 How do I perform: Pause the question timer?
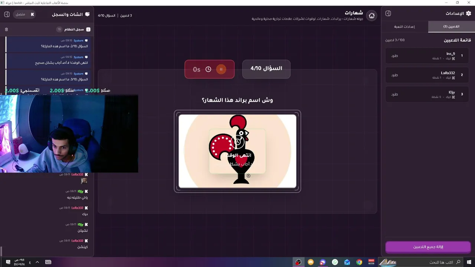click(x=221, y=69)
